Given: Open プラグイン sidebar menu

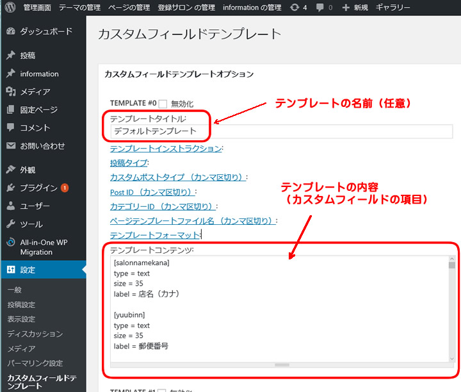Looking at the screenshot, I should tap(38, 188).
